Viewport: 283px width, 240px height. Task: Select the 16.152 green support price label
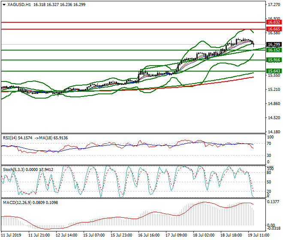click(x=274, y=50)
